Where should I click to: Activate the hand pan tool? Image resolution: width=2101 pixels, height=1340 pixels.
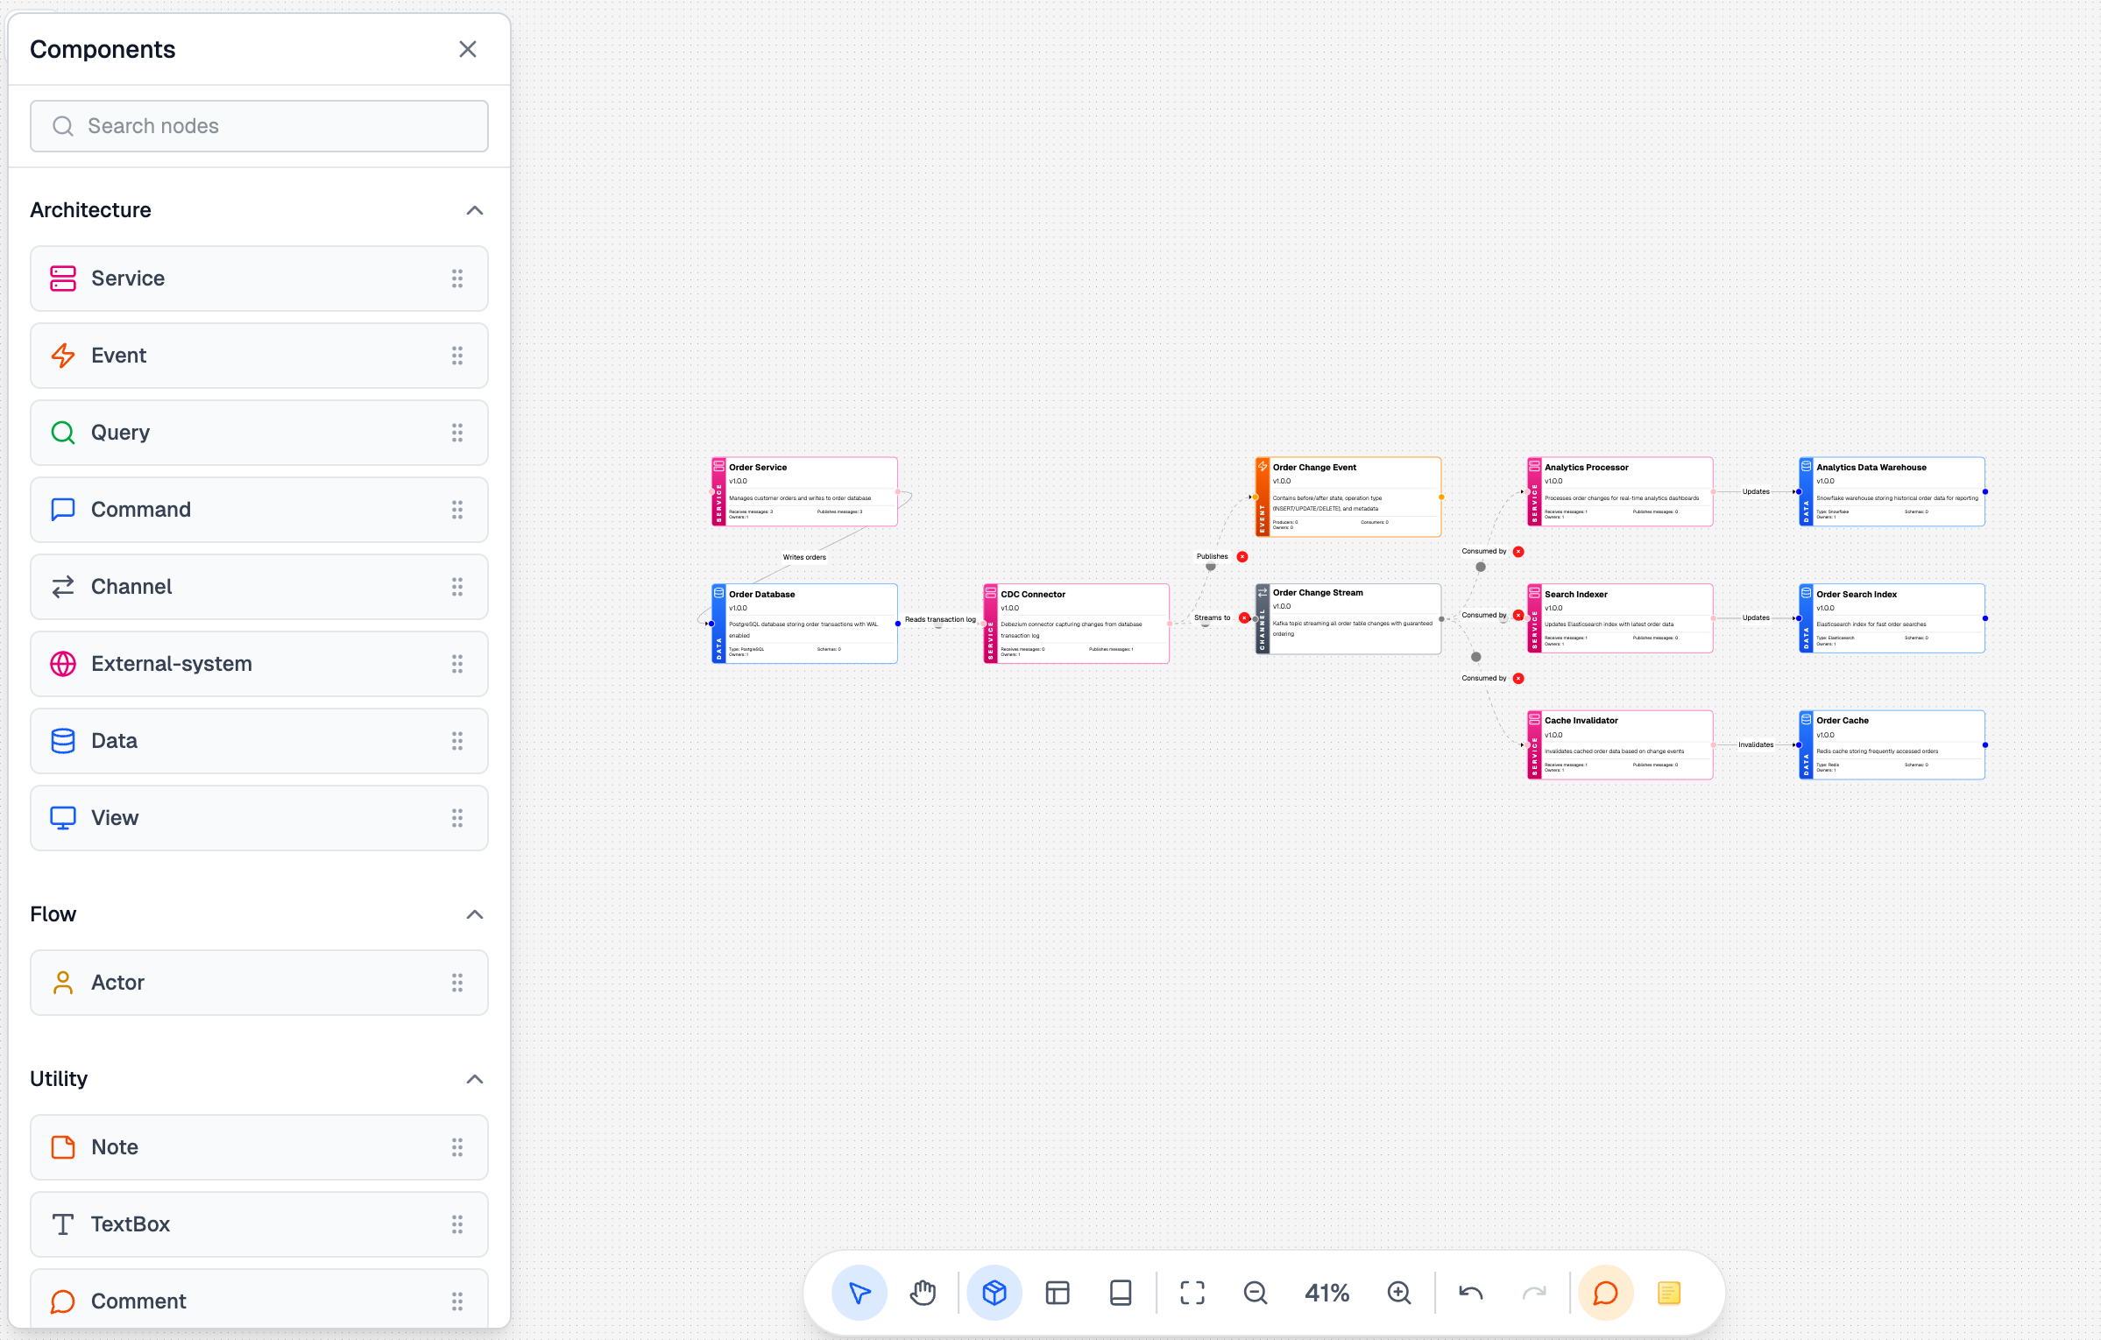[x=923, y=1292]
